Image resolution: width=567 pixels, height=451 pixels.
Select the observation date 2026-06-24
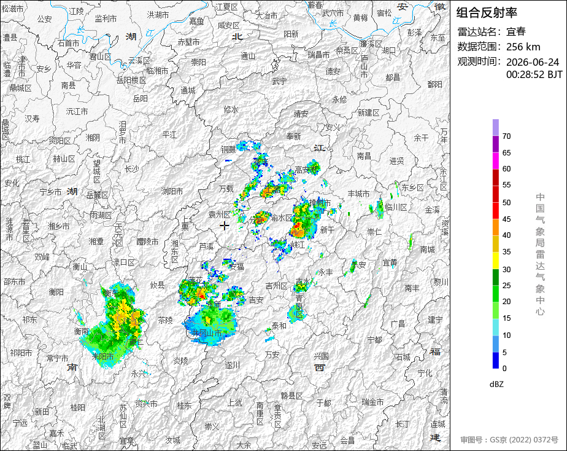[x=532, y=62]
